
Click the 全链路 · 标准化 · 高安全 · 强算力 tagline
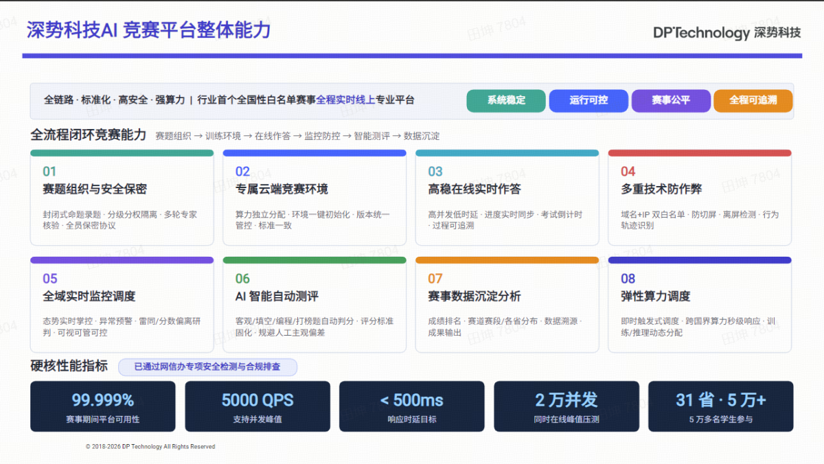[115, 100]
